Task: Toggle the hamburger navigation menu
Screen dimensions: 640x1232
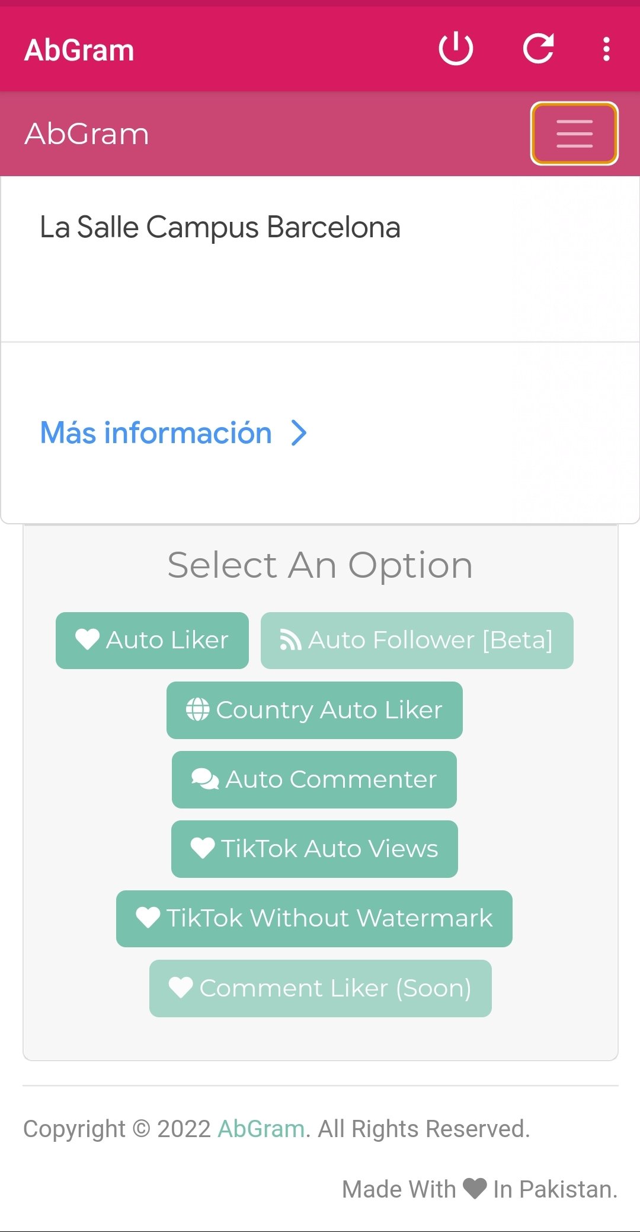Action: coord(574,133)
